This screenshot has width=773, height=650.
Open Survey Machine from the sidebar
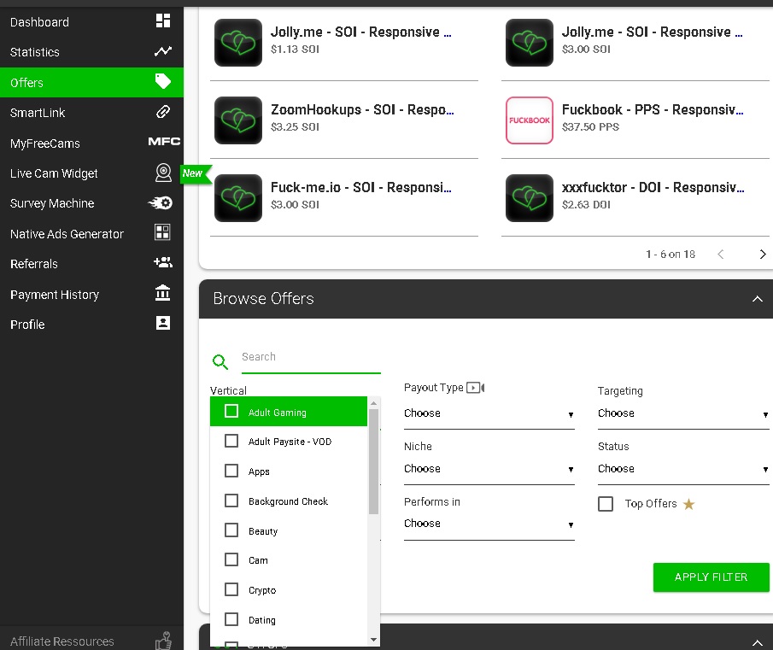coord(91,203)
